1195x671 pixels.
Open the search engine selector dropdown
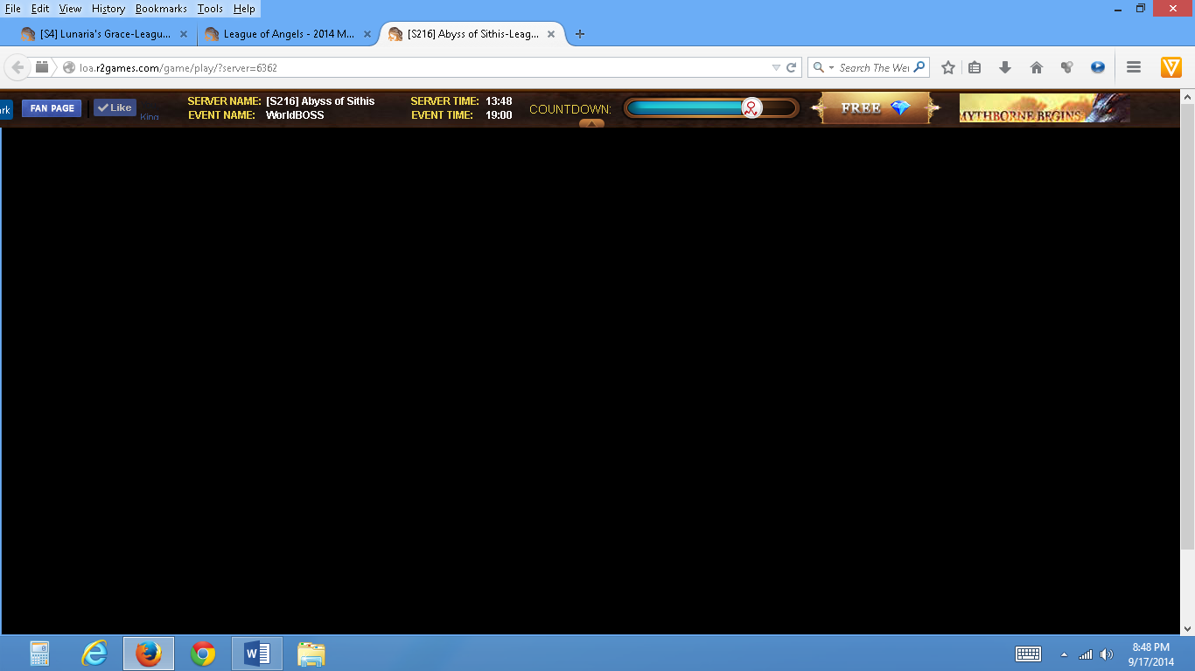[823, 67]
